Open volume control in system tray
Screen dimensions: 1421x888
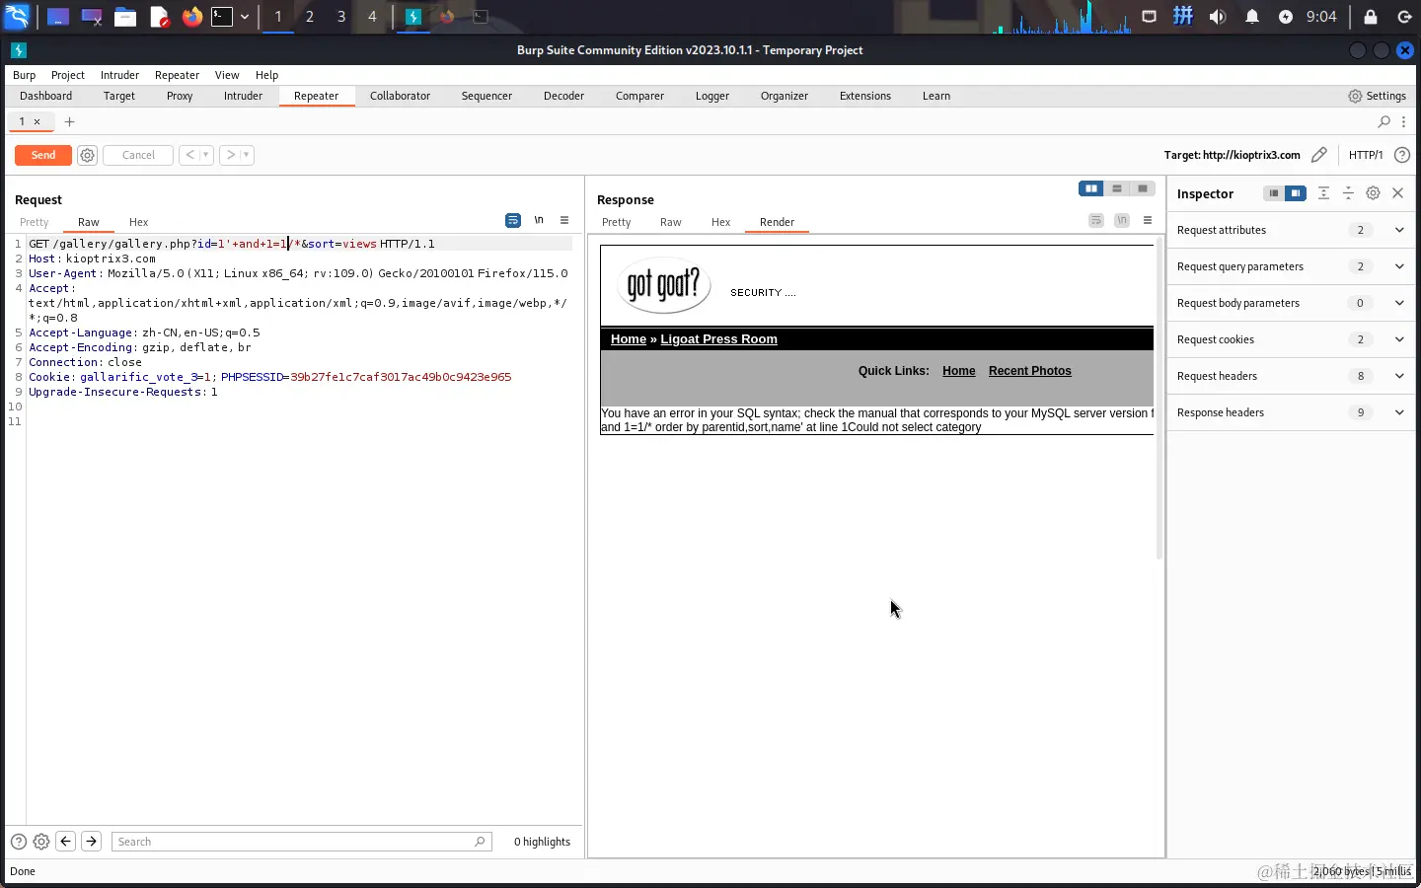[1218, 16]
